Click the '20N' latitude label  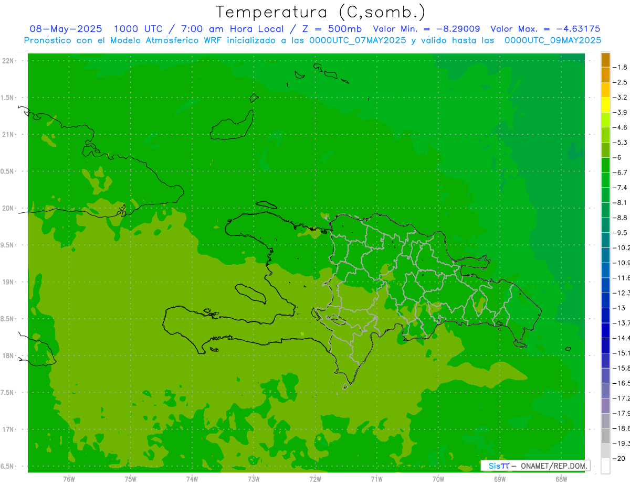(x=8, y=208)
